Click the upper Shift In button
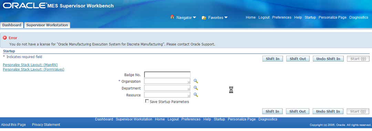 (272, 59)
